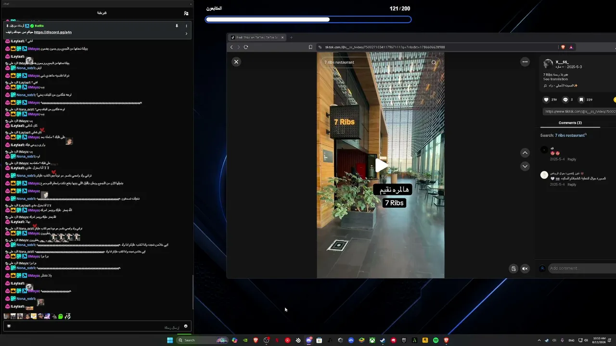Unpin the pinned BotRix message
The image size is (616, 346).
pyautogui.click(x=177, y=26)
